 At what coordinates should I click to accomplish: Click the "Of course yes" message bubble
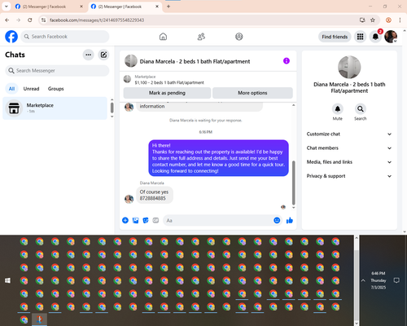coord(155,195)
